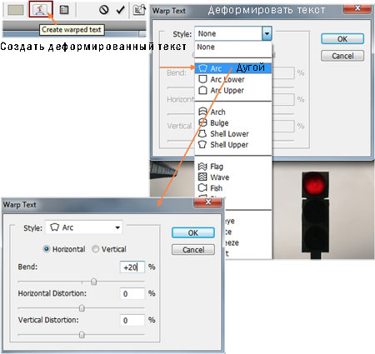This screenshot has height=354, width=375.
Task: Open the Style dropdown arrow in upper Warp Text
Action: (267, 33)
